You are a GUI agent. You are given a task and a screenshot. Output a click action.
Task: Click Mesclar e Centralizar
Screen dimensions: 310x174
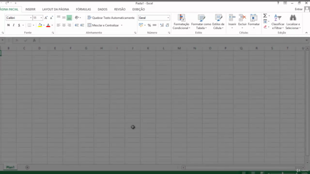click(103, 25)
